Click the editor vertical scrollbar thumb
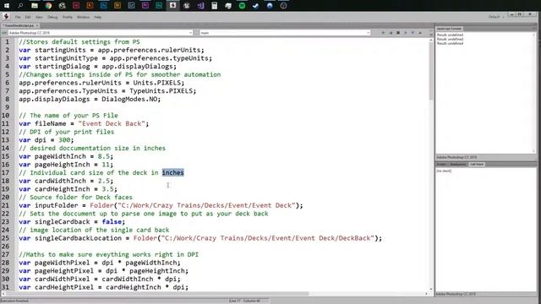The width and height of the screenshot is (541, 304). click(x=430, y=71)
